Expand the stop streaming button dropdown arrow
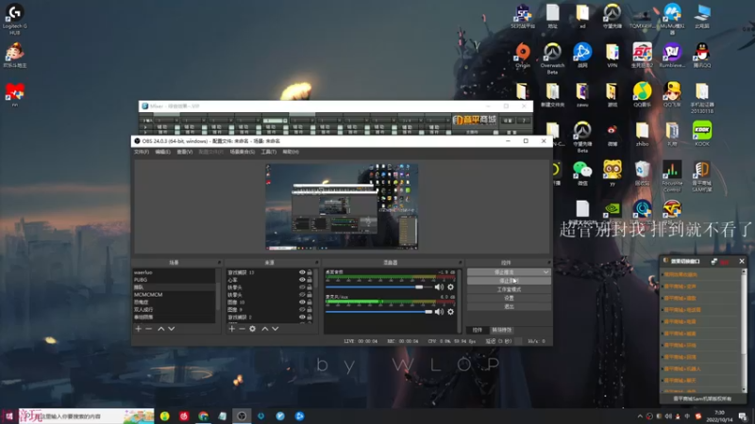 (546, 272)
